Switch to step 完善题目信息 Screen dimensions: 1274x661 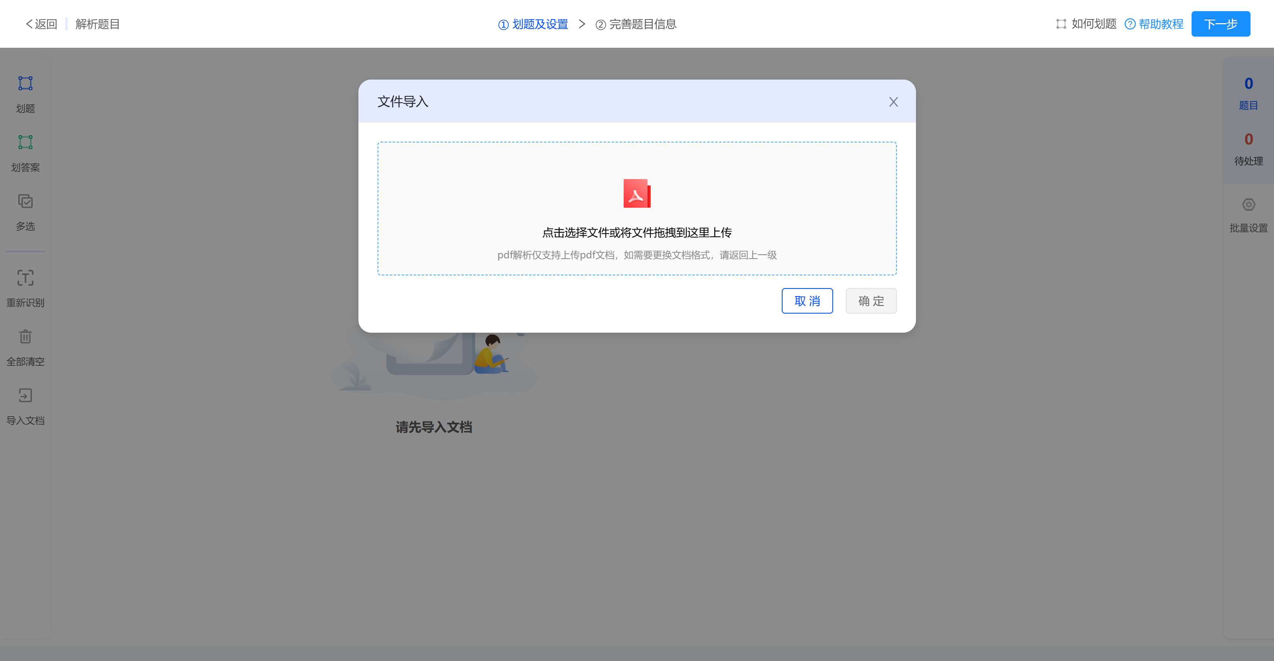point(636,24)
